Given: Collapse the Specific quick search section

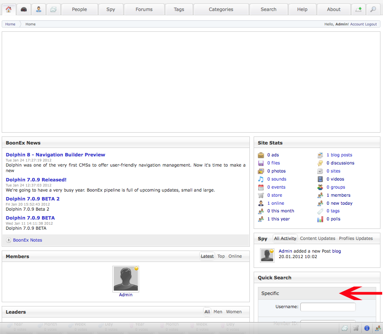Looking at the screenshot, I should pos(270,293).
